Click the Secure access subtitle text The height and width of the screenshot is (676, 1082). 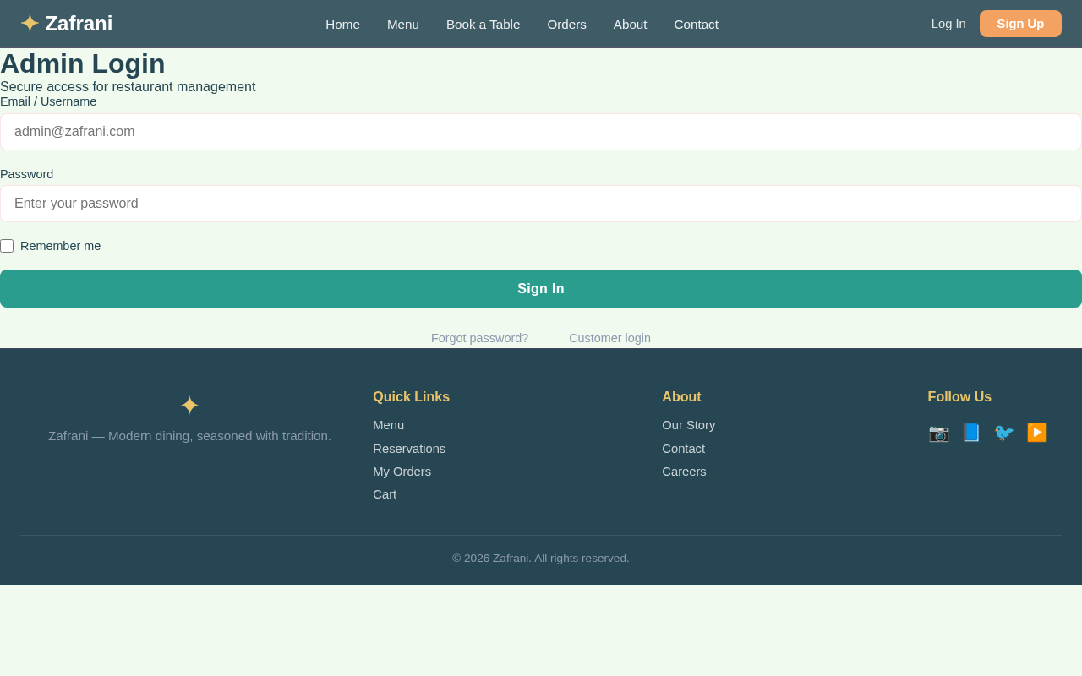(128, 87)
